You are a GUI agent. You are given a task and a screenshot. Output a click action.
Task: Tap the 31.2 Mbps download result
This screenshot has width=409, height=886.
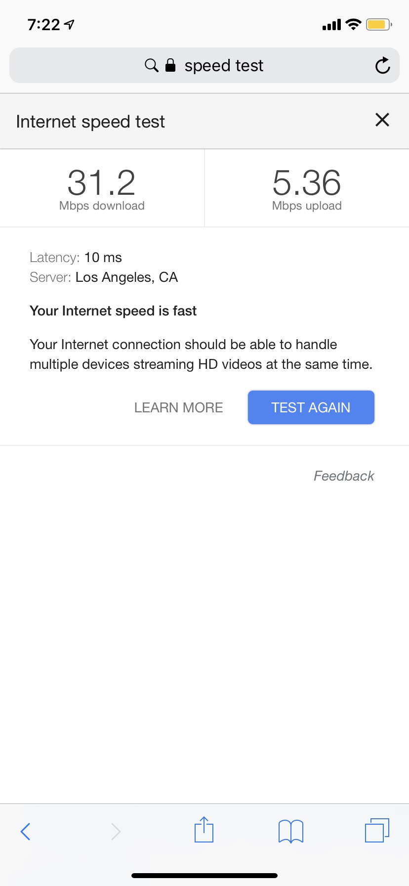(x=102, y=188)
